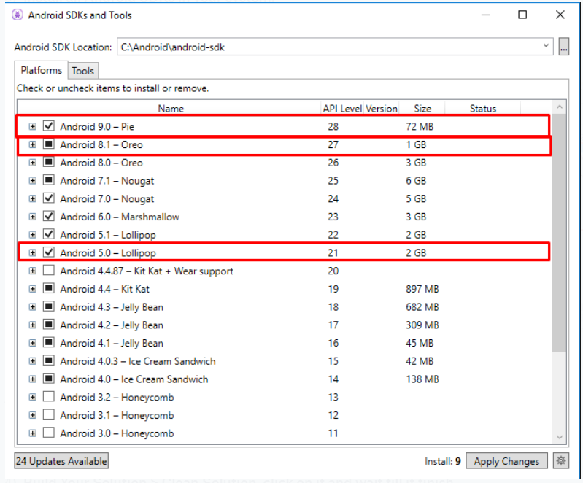Expand Android 4.0.3 – Ice Cream Sandwich node
The width and height of the screenshot is (583, 483).
click(x=33, y=361)
